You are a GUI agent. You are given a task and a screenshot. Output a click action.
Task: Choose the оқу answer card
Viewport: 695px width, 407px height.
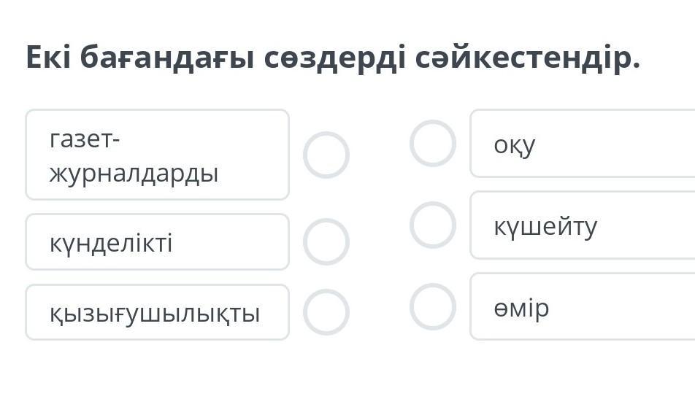point(582,144)
